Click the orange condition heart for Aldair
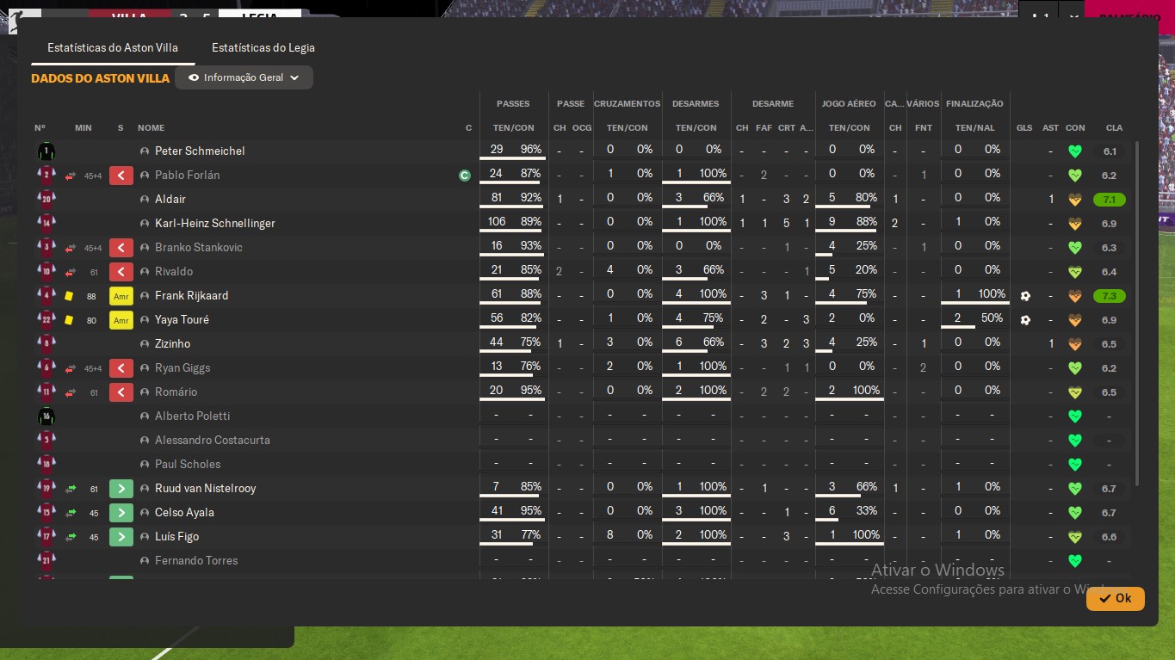Image resolution: width=1175 pixels, height=660 pixels. click(x=1074, y=200)
